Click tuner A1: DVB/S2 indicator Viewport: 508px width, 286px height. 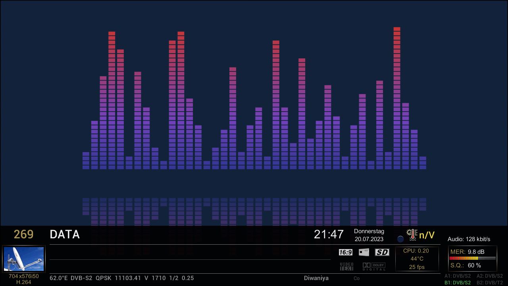point(458,276)
